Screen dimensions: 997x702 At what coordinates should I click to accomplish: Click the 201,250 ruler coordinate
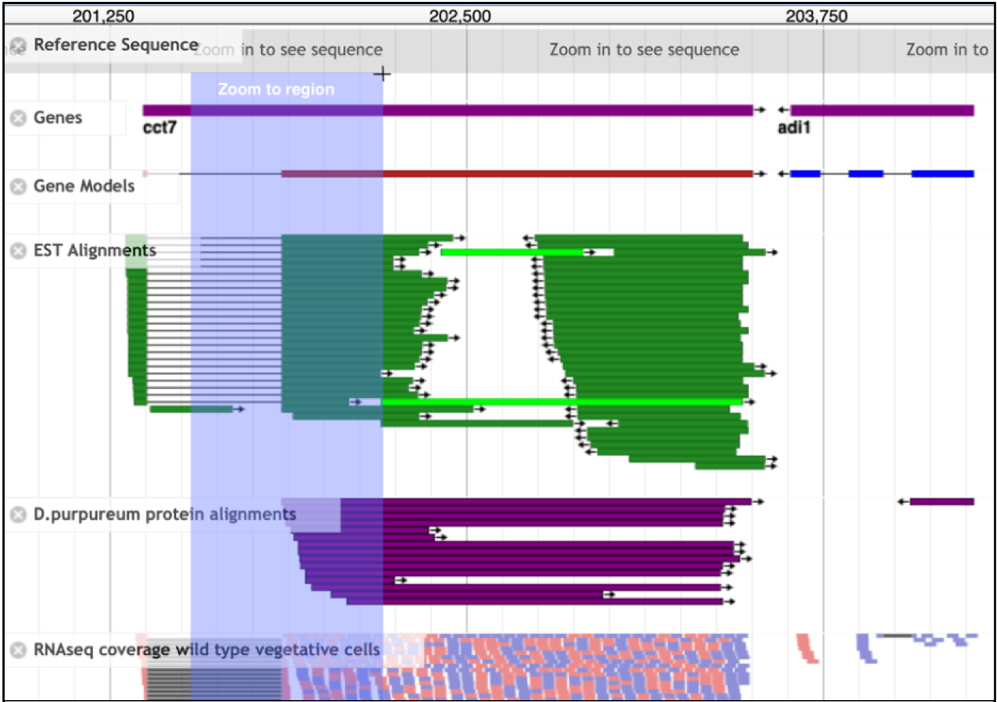[103, 16]
